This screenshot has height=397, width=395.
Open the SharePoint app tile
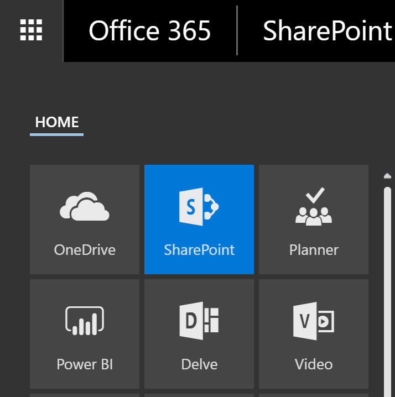pyautogui.click(x=199, y=220)
